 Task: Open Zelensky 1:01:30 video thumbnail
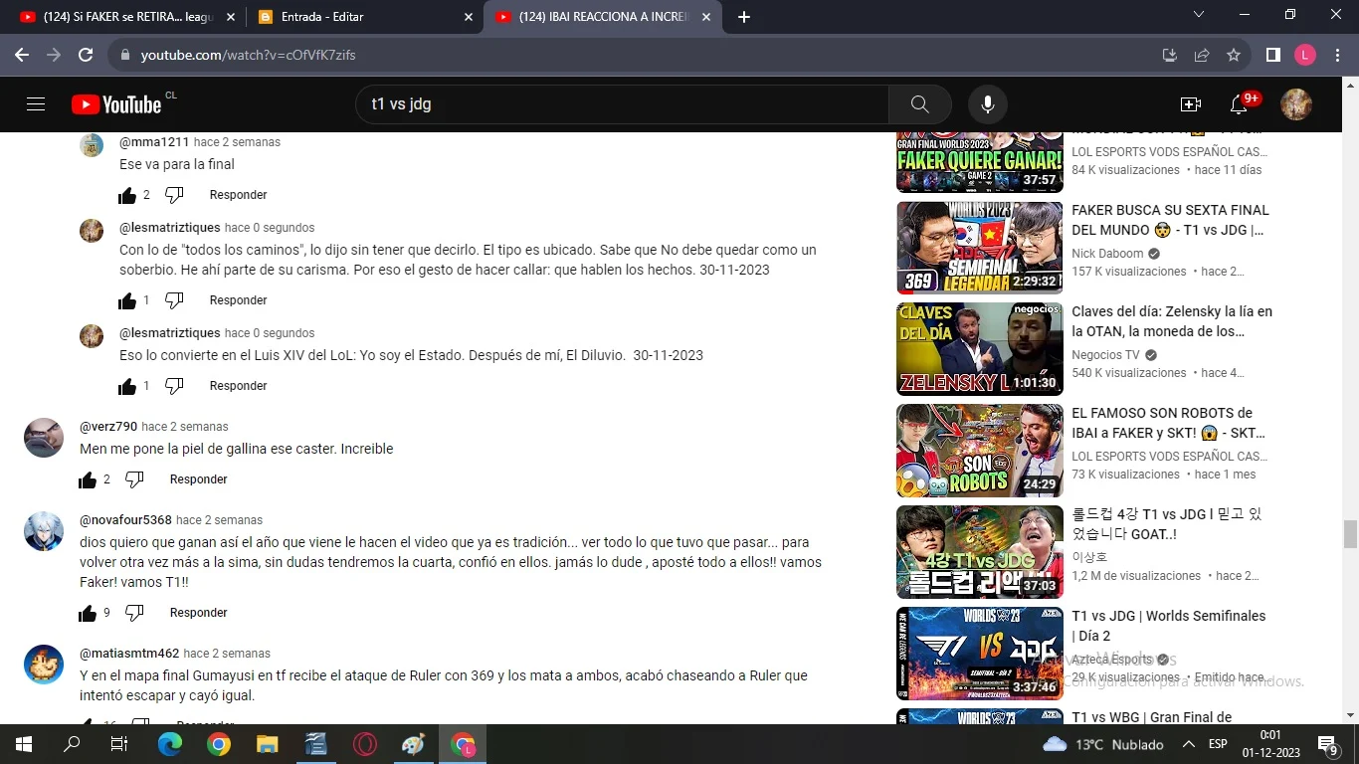(x=980, y=349)
